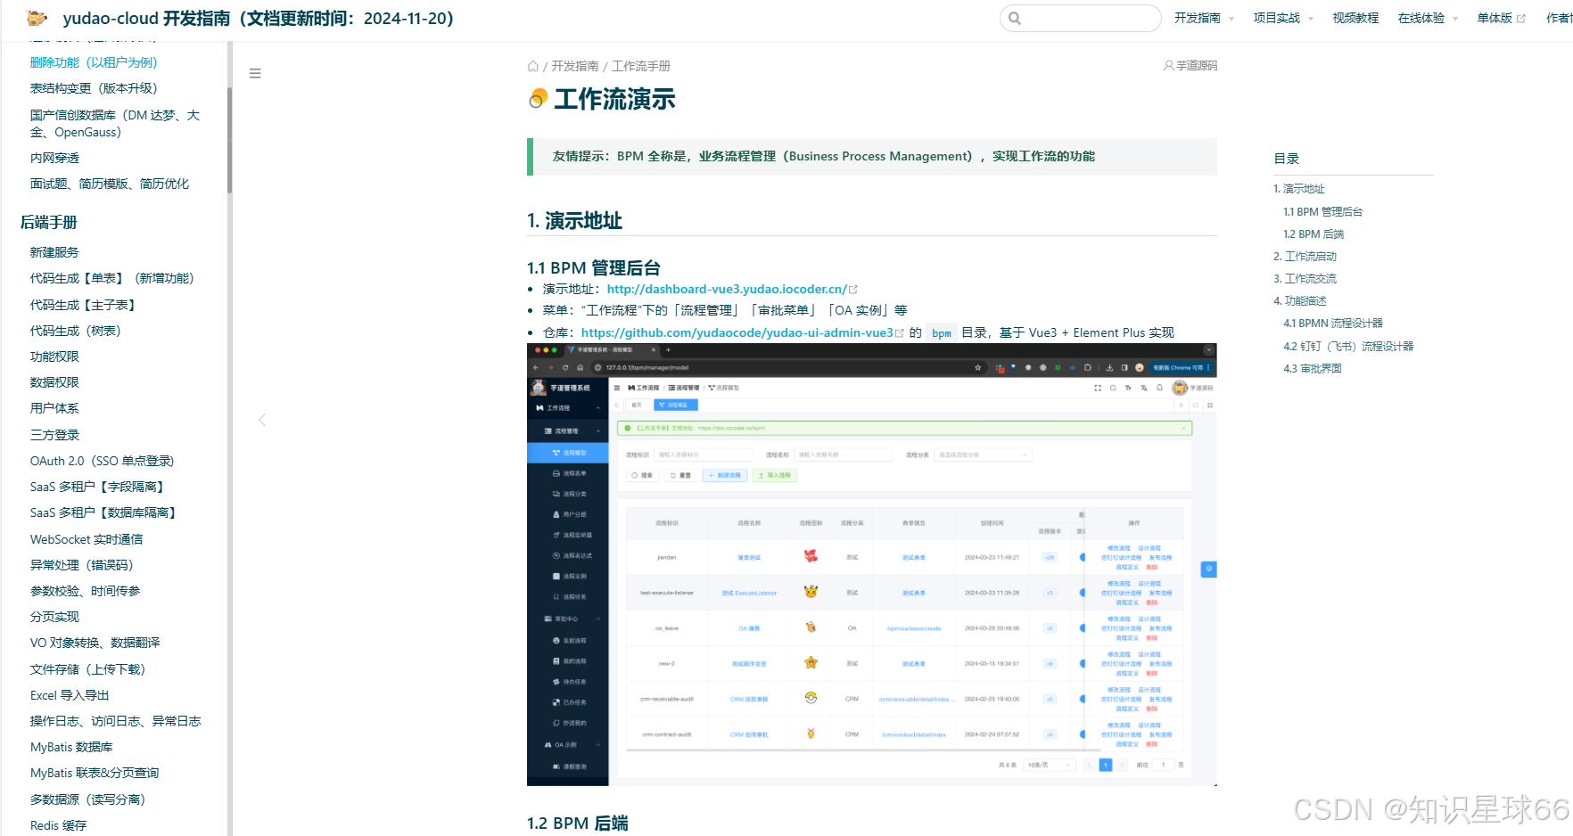Open sidebar item Excel 导入导出
This screenshot has height=836, width=1573.
pyautogui.click(x=70, y=695)
